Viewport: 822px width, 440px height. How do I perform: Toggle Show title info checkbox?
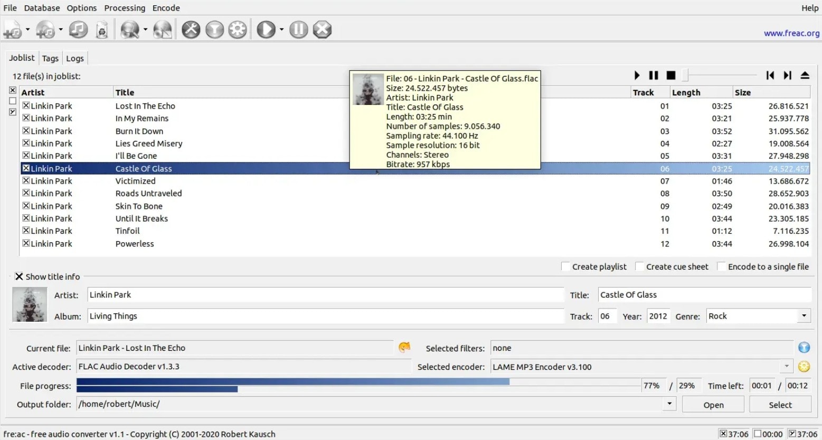pyautogui.click(x=19, y=276)
